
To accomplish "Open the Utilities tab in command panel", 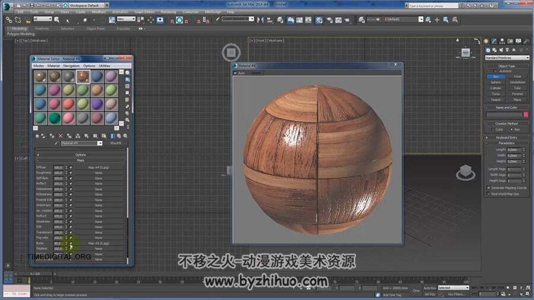I will pos(526,41).
